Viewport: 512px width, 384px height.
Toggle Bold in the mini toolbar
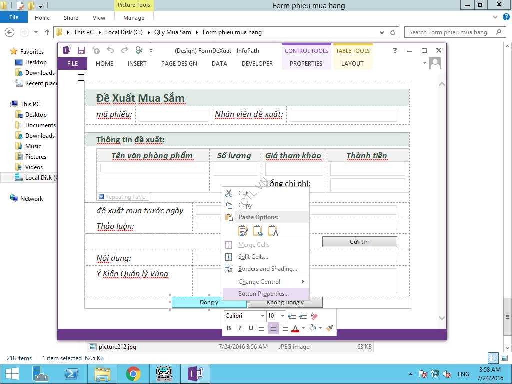point(229,328)
